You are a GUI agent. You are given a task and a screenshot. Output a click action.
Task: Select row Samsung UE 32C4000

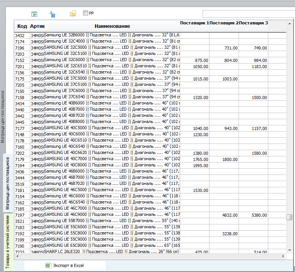click(x=150, y=42)
